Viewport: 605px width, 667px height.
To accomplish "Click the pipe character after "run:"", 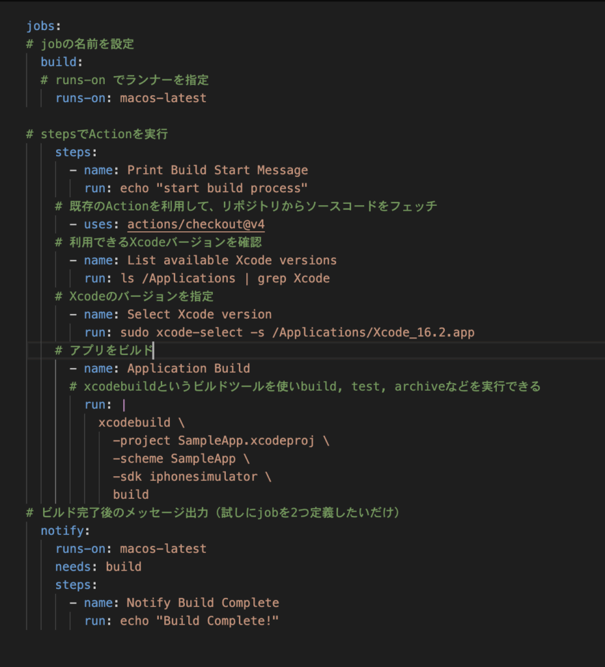I will click(124, 404).
